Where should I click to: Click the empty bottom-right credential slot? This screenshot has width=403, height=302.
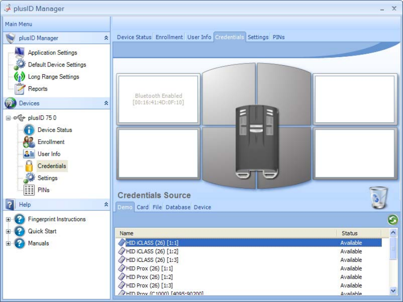point(355,153)
